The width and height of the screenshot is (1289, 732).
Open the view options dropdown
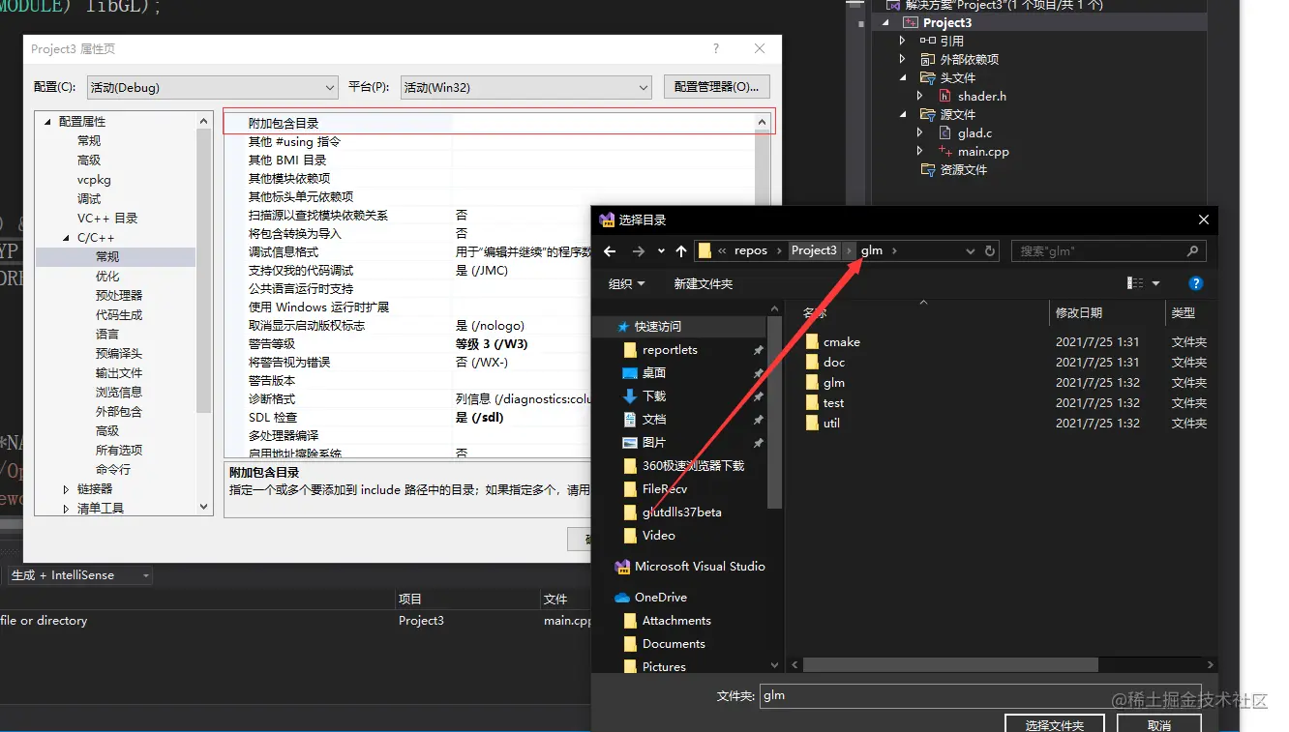tap(1155, 283)
